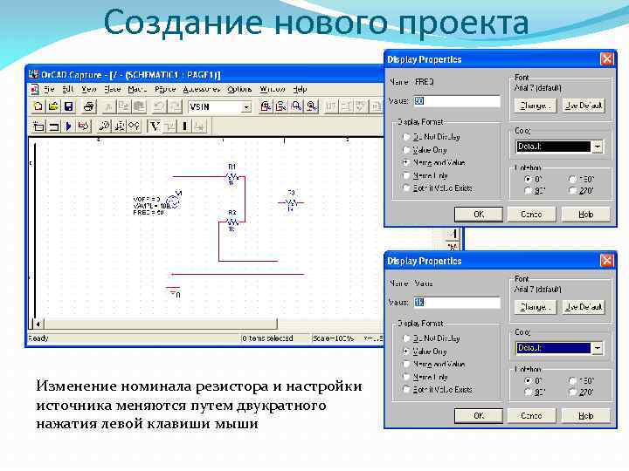Click the Voltage Differential Marker icon

tap(119, 126)
